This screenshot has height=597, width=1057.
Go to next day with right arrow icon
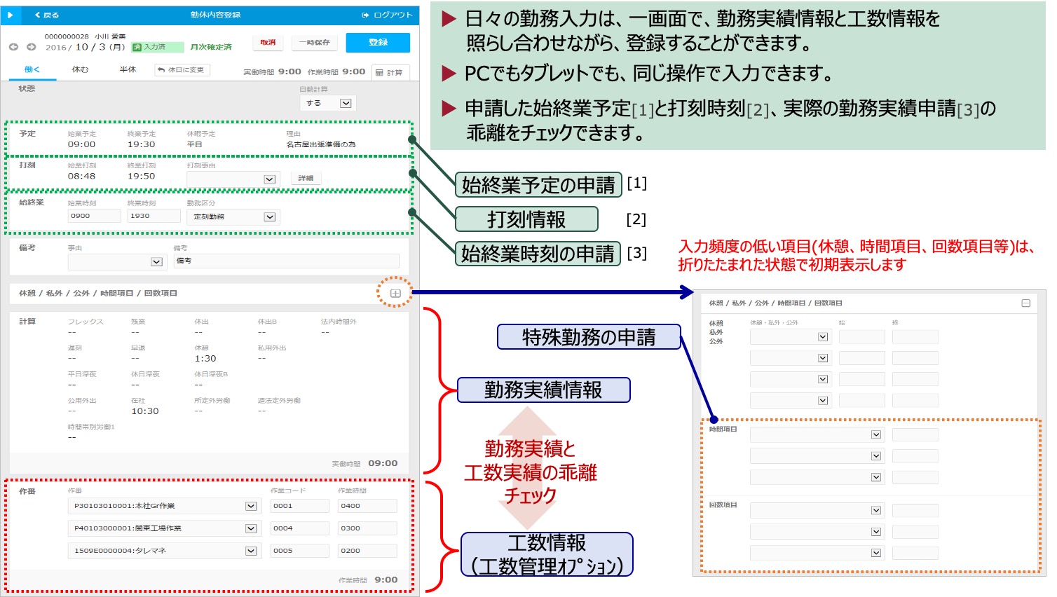[x=31, y=47]
